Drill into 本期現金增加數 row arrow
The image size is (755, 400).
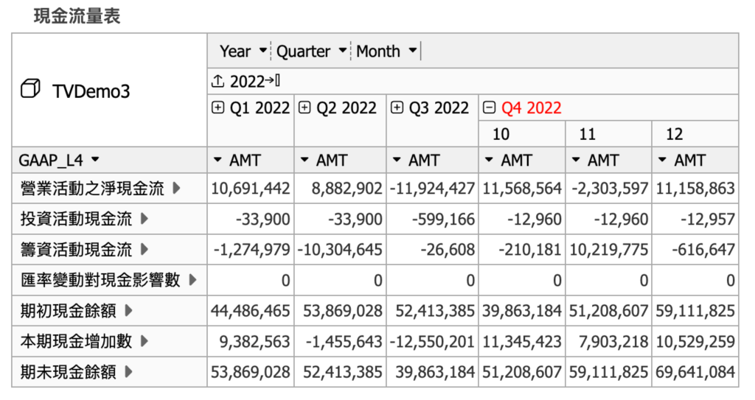(145, 341)
